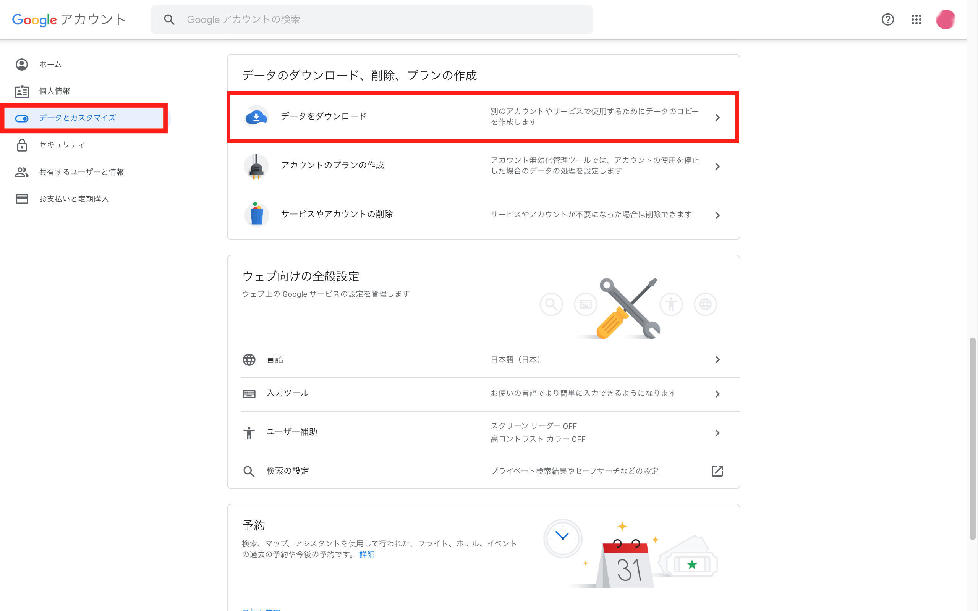Click the globe icon next to 言語

tap(249, 359)
